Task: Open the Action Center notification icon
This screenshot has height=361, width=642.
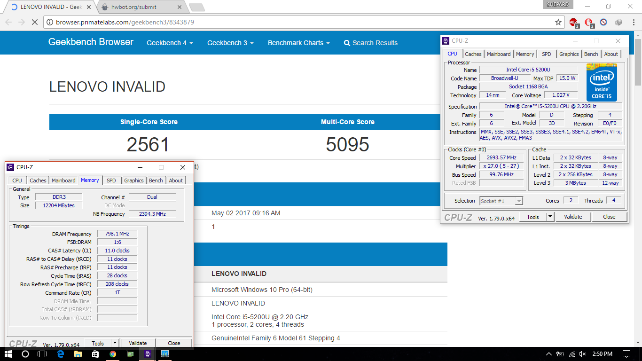Action: tap(626, 354)
